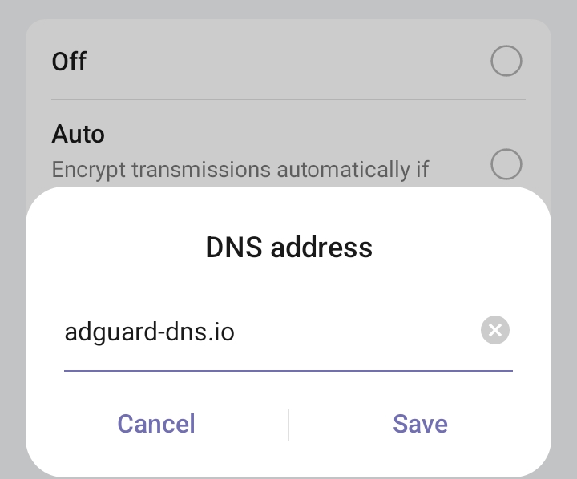
Task: Save the DNS address
Action: coord(420,424)
